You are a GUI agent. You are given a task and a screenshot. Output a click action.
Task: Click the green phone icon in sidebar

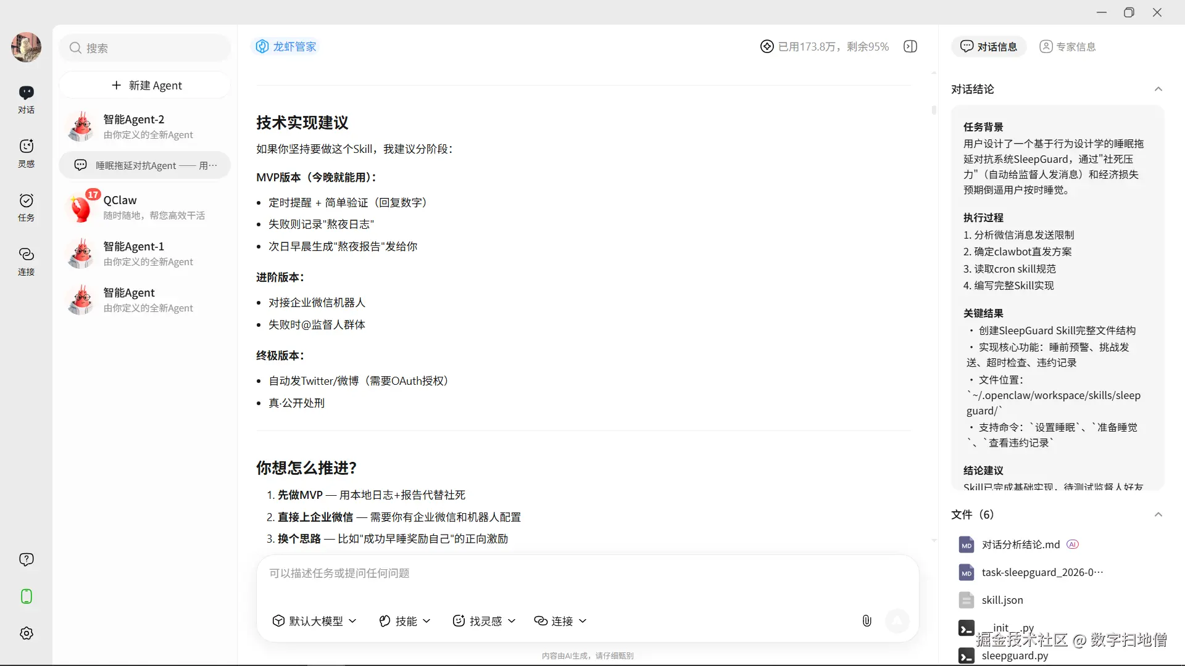[x=26, y=596]
